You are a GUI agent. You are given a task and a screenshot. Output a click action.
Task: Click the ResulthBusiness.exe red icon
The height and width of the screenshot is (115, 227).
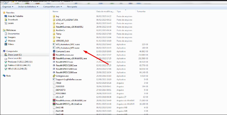click(x=54, y=55)
